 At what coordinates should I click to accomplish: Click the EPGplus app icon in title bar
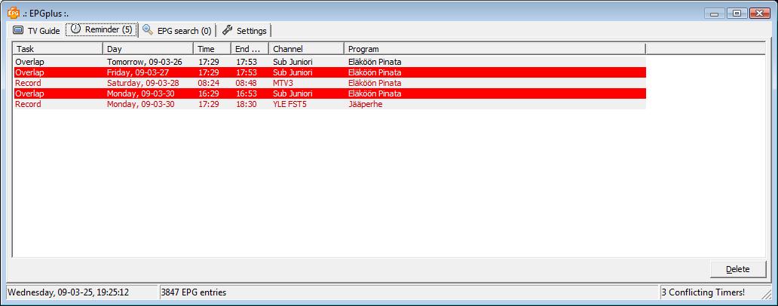pos(13,12)
